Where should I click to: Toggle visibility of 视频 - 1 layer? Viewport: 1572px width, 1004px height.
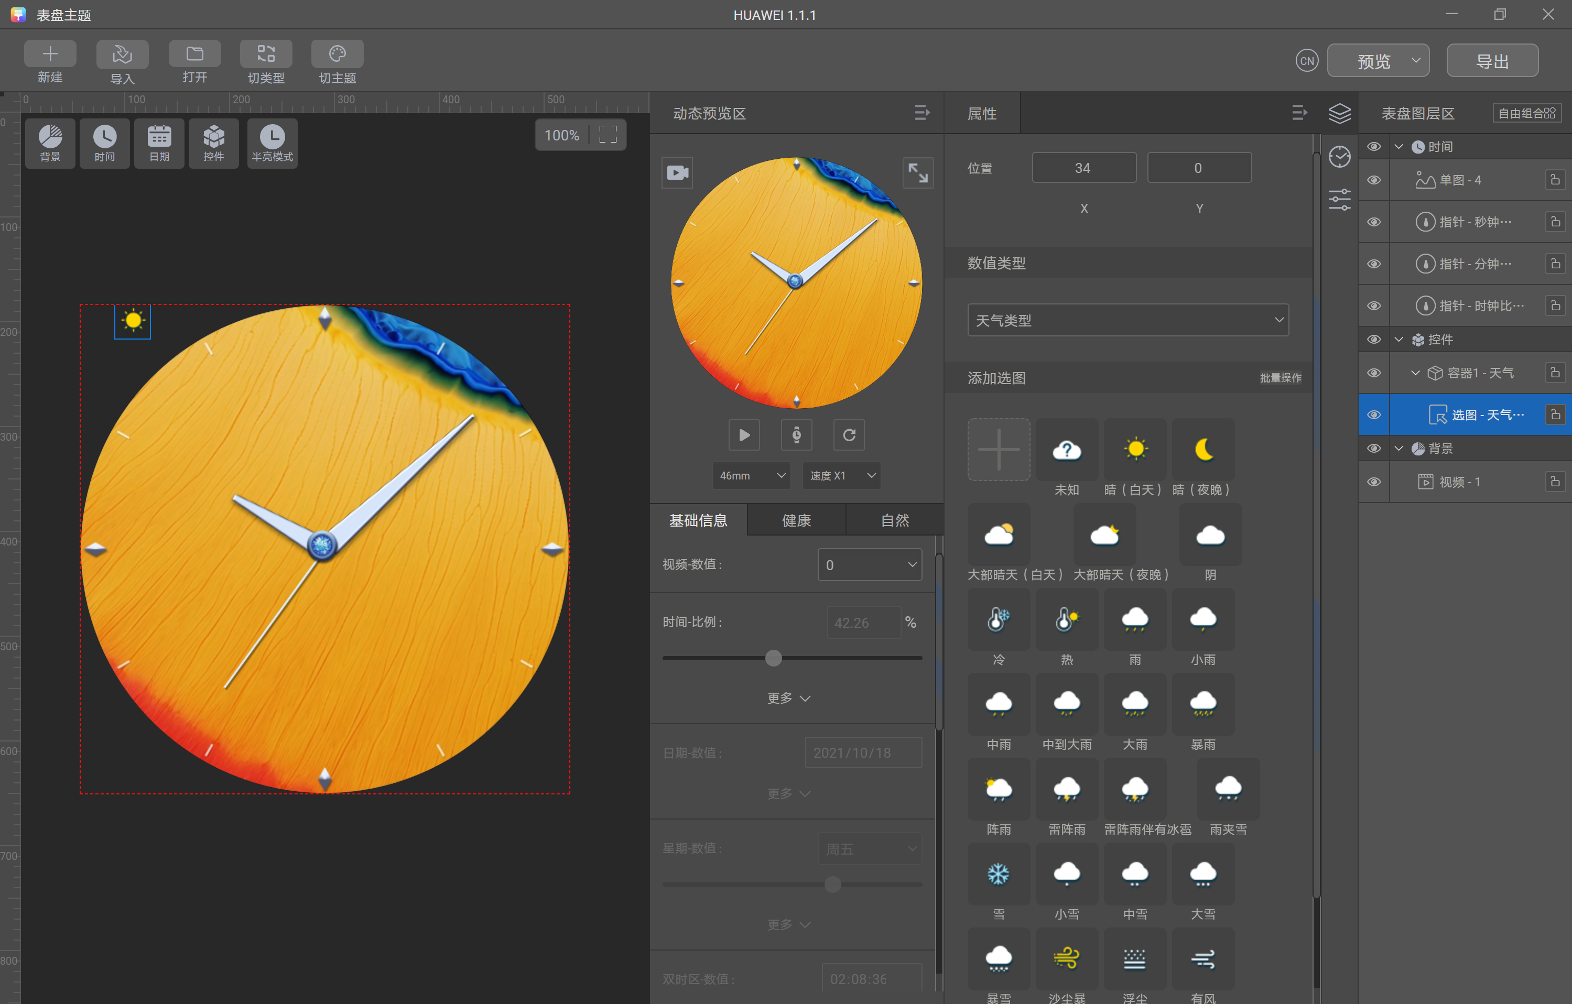pyautogui.click(x=1374, y=482)
